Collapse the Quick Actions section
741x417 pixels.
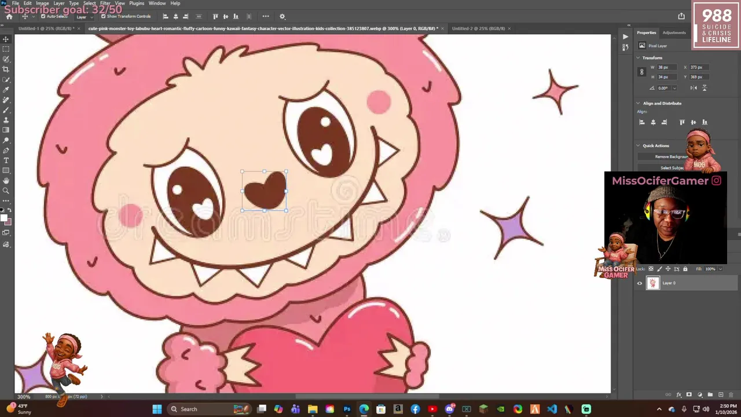point(638,146)
